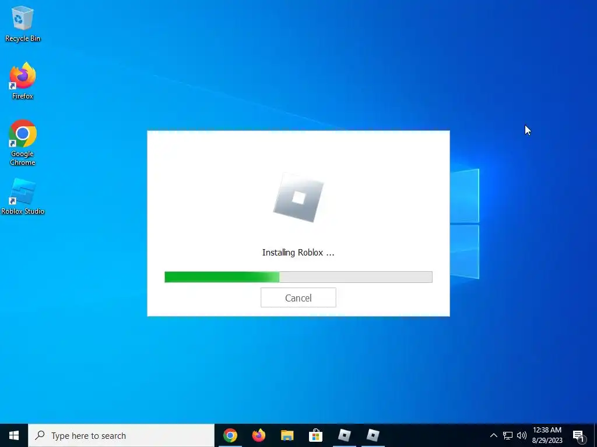Open Chrome from the taskbar
The height and width of the screenshot is (447, 597).
click(x=230, y=435)
